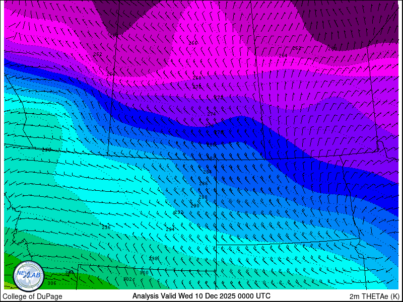Select the 272 contour label
The width and height of the screenshot is (403, 302).
[x=219, y=97]
